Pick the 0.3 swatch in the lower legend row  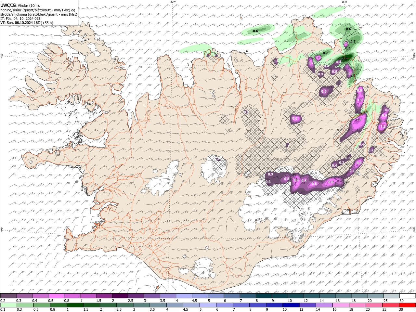(x=25, y=305)
